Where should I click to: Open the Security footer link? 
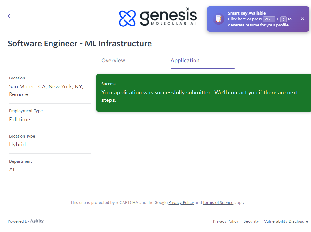(251, 221)
